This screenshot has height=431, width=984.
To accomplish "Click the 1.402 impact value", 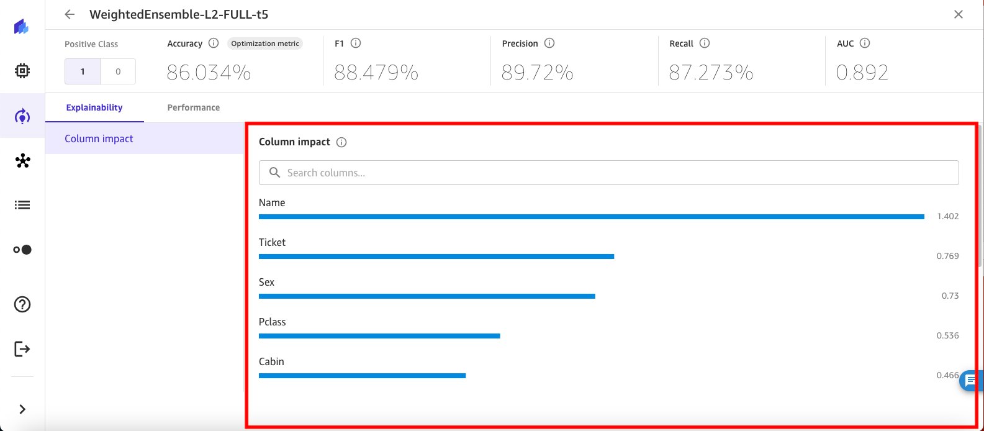I will click(x=948, y=217).
